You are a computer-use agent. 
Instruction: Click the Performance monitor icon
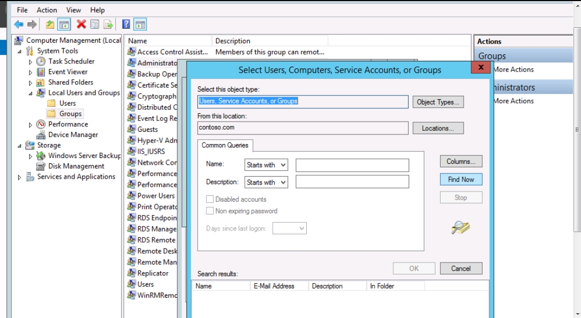(41, 124)
